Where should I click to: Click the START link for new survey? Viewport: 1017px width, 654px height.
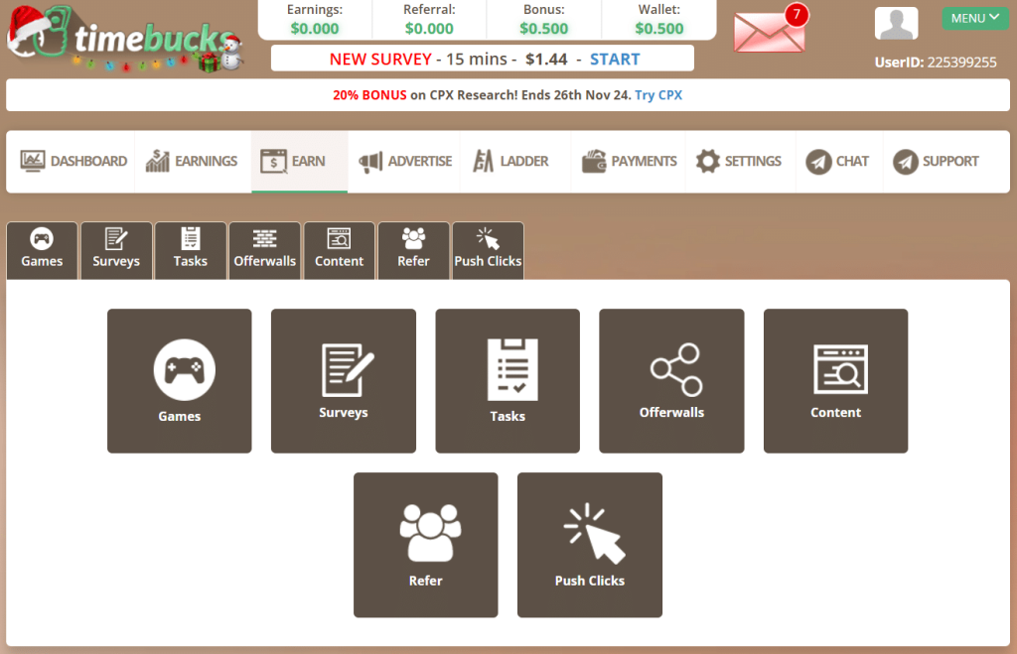coord(615,59)
